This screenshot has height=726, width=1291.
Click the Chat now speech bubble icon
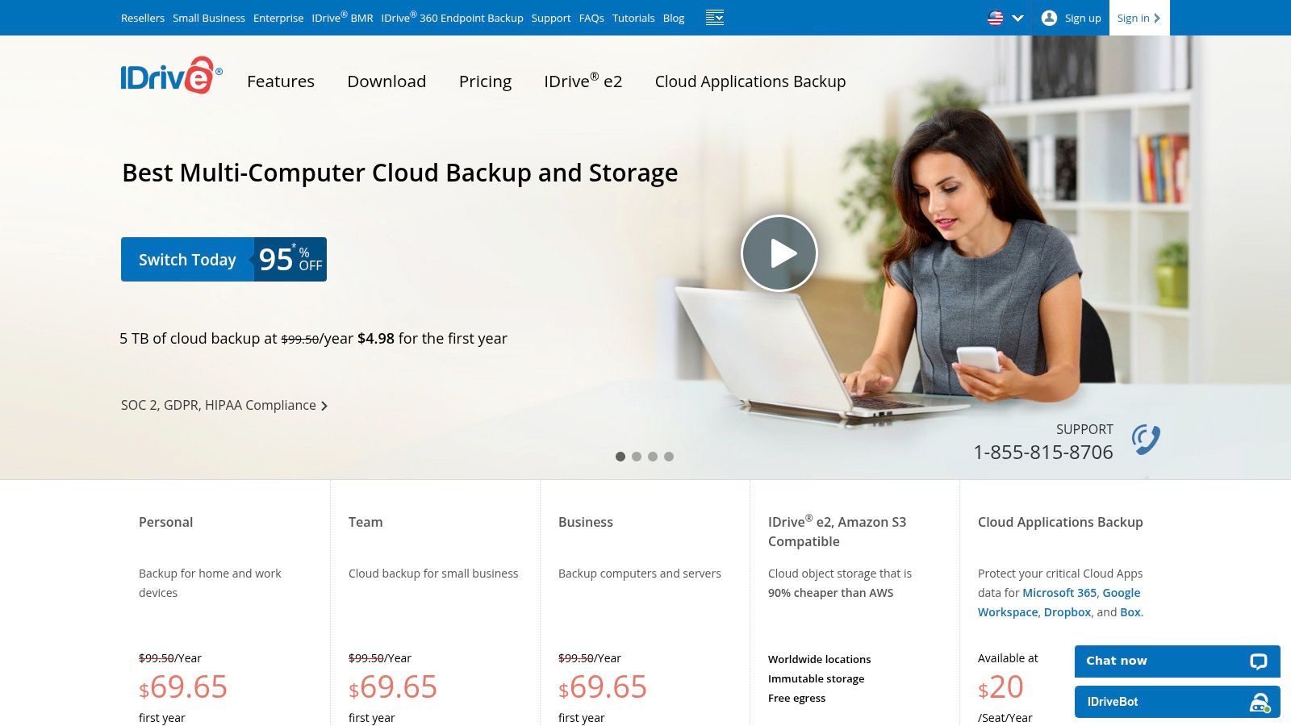pos(1258,661)
